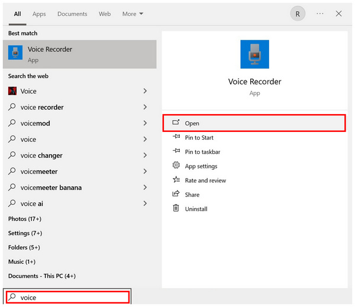
Task: Click the large Voice Recorder app tile icon
Action: click(x=254, y=54)
